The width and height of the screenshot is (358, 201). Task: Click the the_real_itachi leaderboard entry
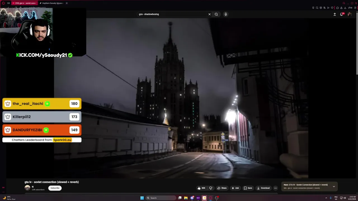click(42, 104)
